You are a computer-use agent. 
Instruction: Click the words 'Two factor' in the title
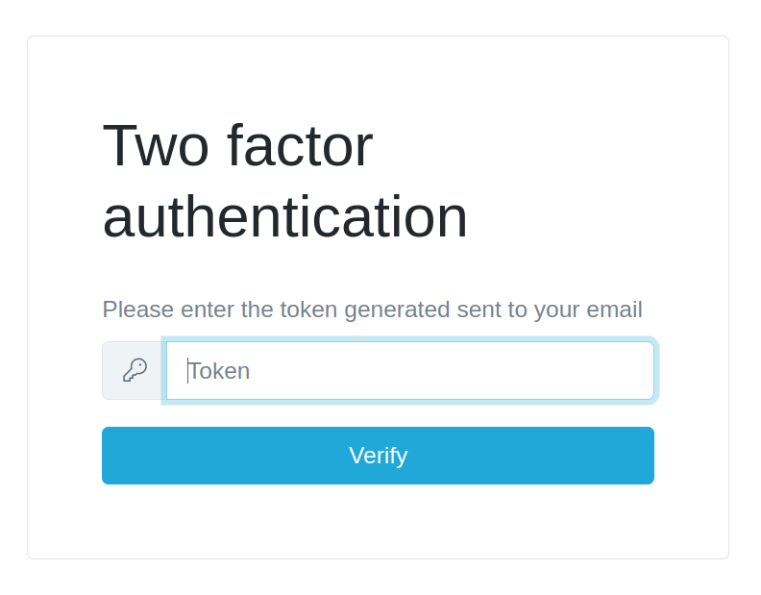237,145
